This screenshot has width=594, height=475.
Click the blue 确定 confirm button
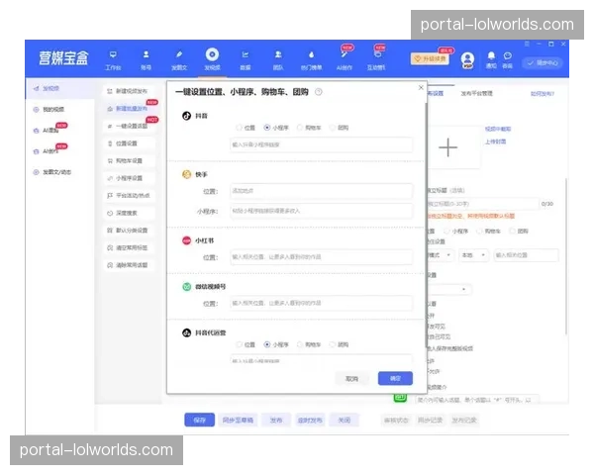(x=395, y=378)
